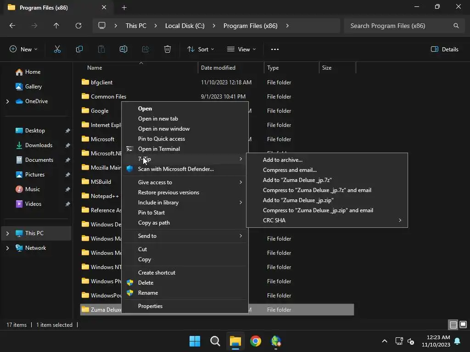Image resolution: width=470 pixels, height=352 pixels.
Task: Open Home in navigation pane
Action: click(x=33, y=72)
